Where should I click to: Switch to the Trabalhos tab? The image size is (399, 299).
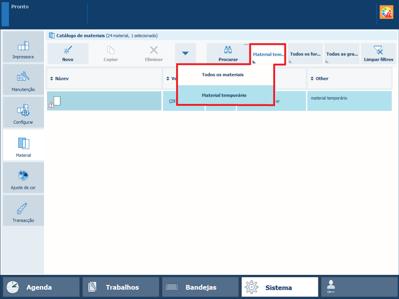tap(121, 288)
